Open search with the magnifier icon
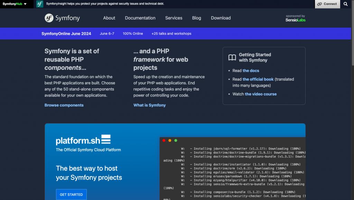354x200 pixels. coord(345,4)
